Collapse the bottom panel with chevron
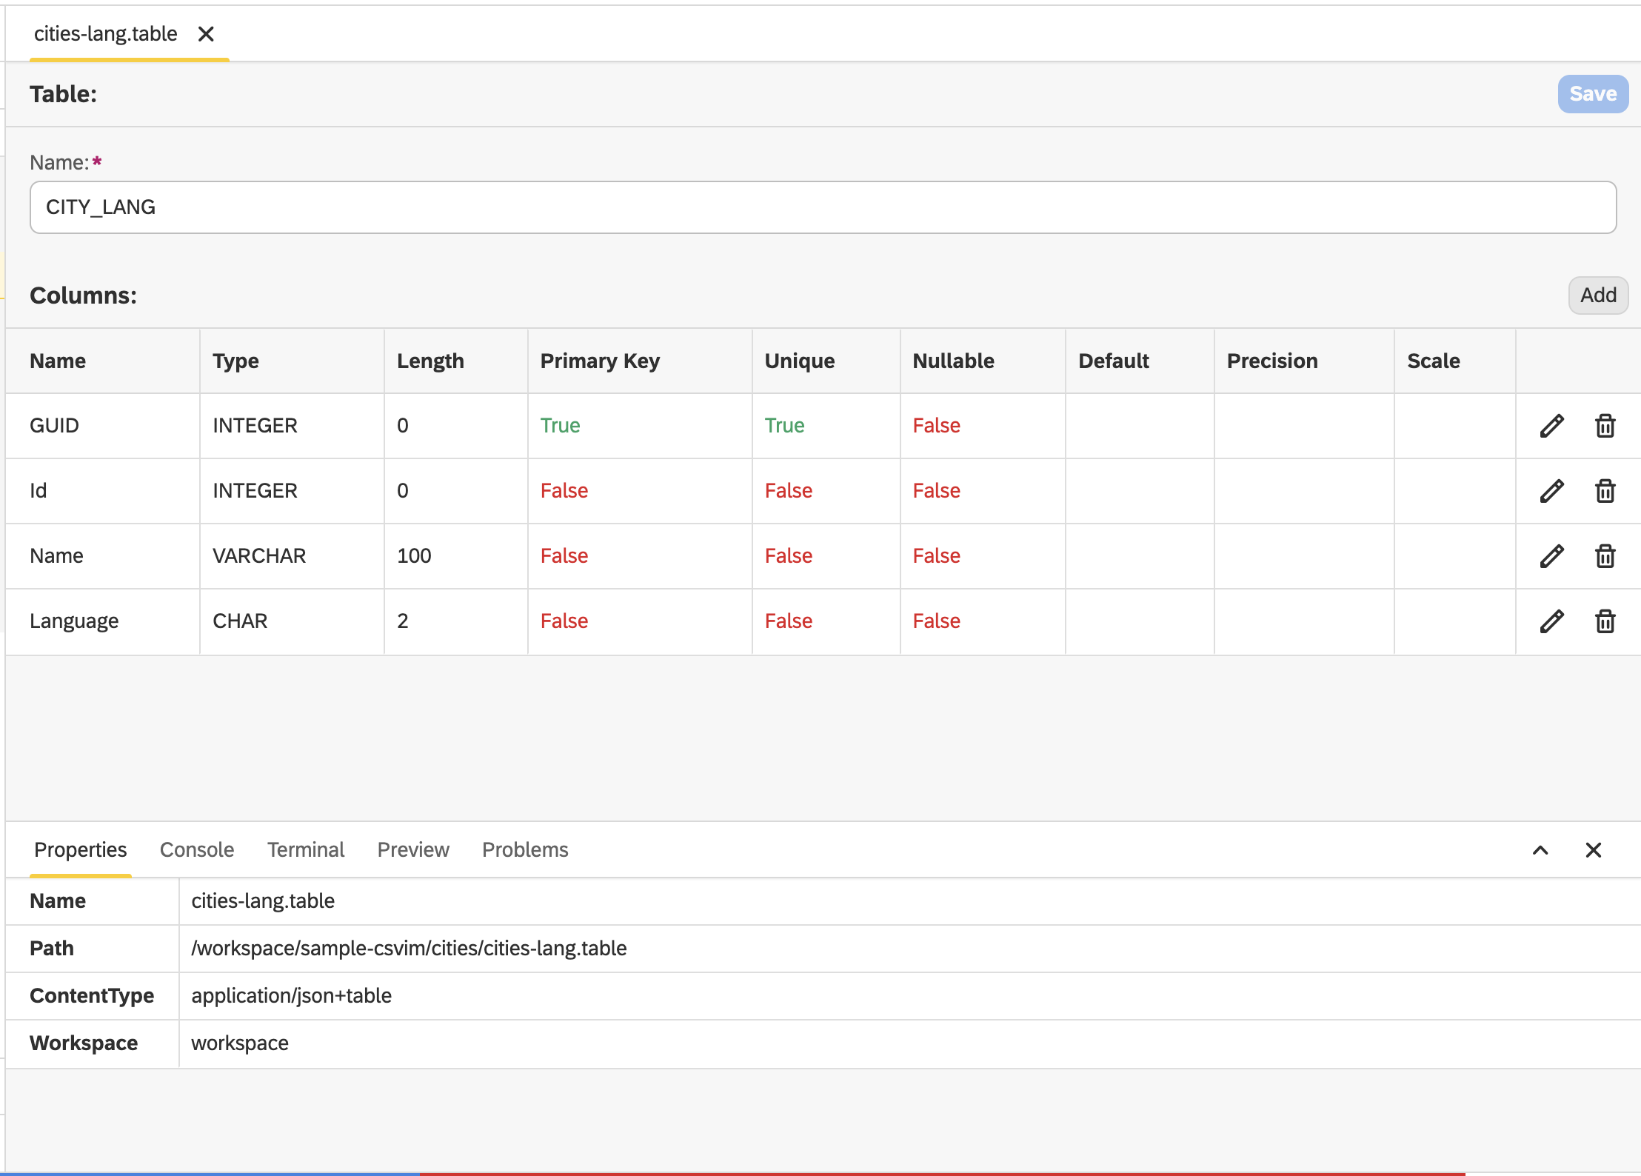This screenshot has height=1176, width=1641. tap(1540, 850)
